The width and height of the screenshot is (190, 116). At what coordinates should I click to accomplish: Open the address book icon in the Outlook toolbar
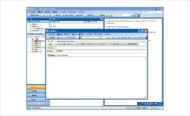point(111,15)
